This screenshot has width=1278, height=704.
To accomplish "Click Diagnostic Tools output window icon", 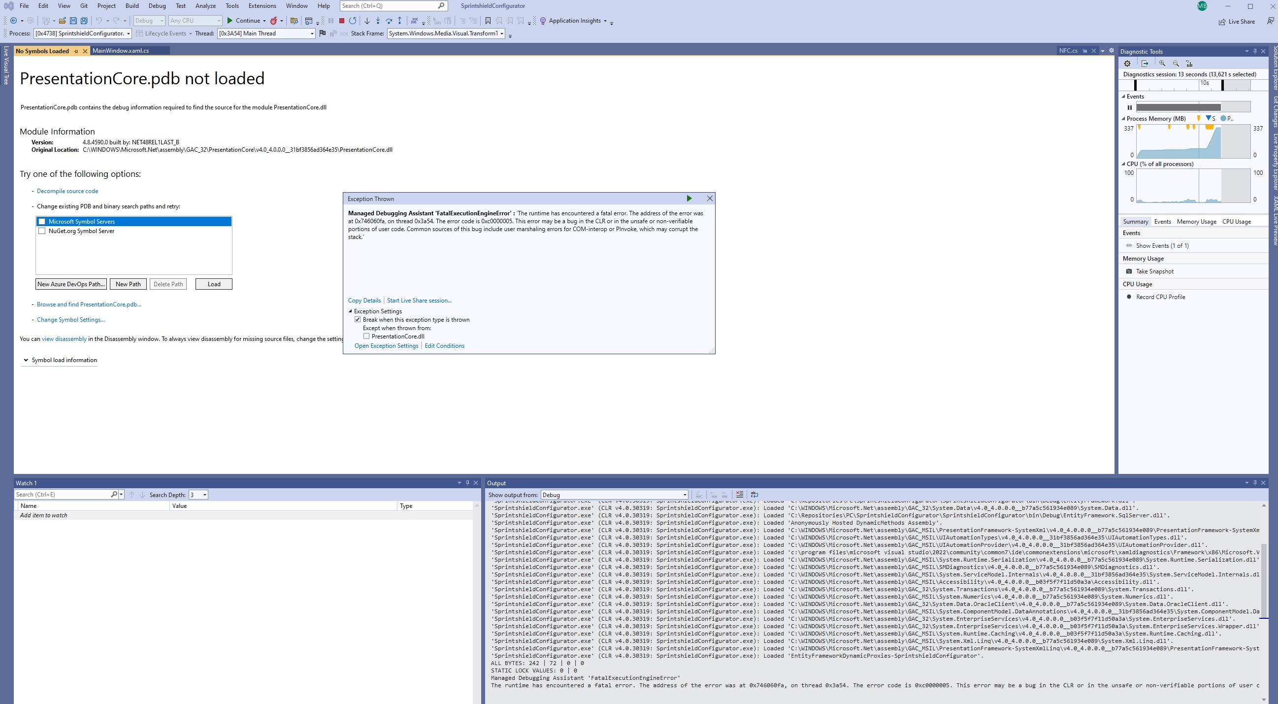I will 1145,64.
